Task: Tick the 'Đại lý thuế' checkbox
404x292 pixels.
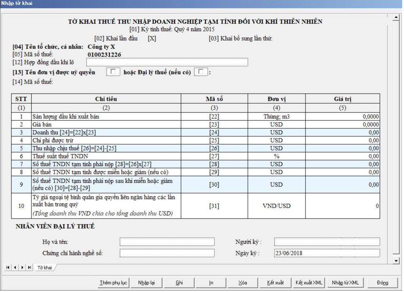Action: pos(201,72)
